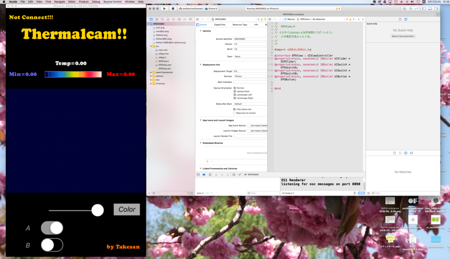
Task: Open the Product menu
Action: point(83,2)
